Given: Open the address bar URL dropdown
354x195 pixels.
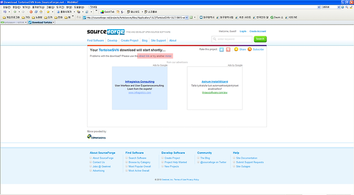Looking at the screenshot, I should click(187, 17).
